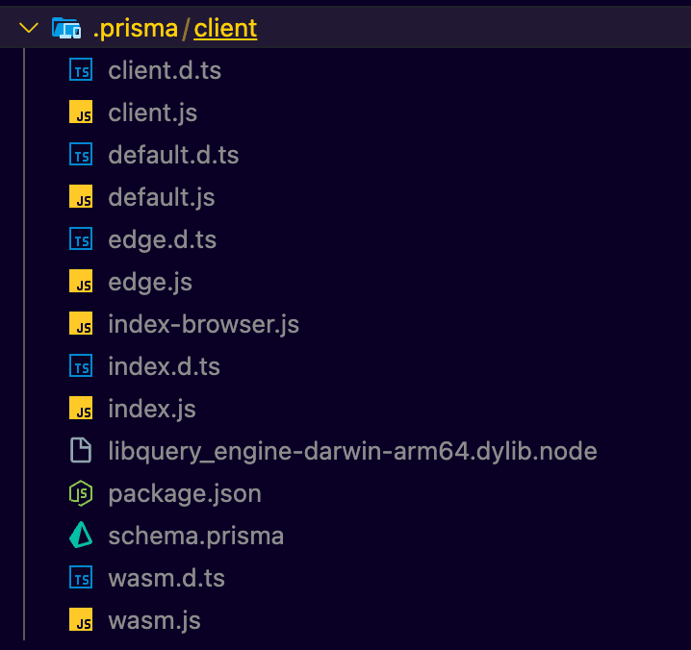Open the underlined client folder link
Viewport: 691px width, 650px height.
point(225,29)
